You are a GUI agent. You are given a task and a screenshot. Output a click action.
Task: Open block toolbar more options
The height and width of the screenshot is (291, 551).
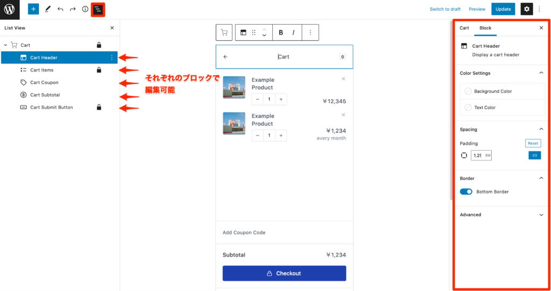pos(310,32)
